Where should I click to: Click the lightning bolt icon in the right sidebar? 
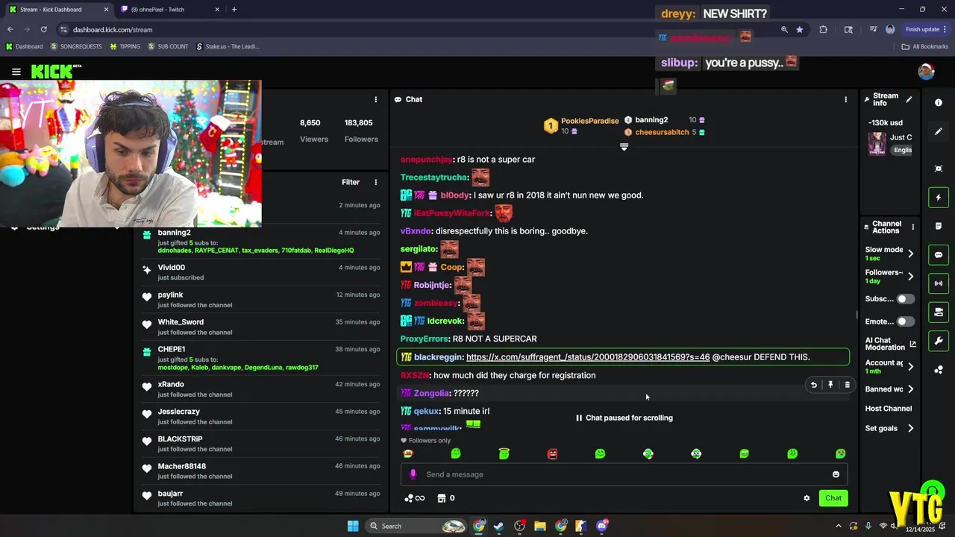coord(939,197)
